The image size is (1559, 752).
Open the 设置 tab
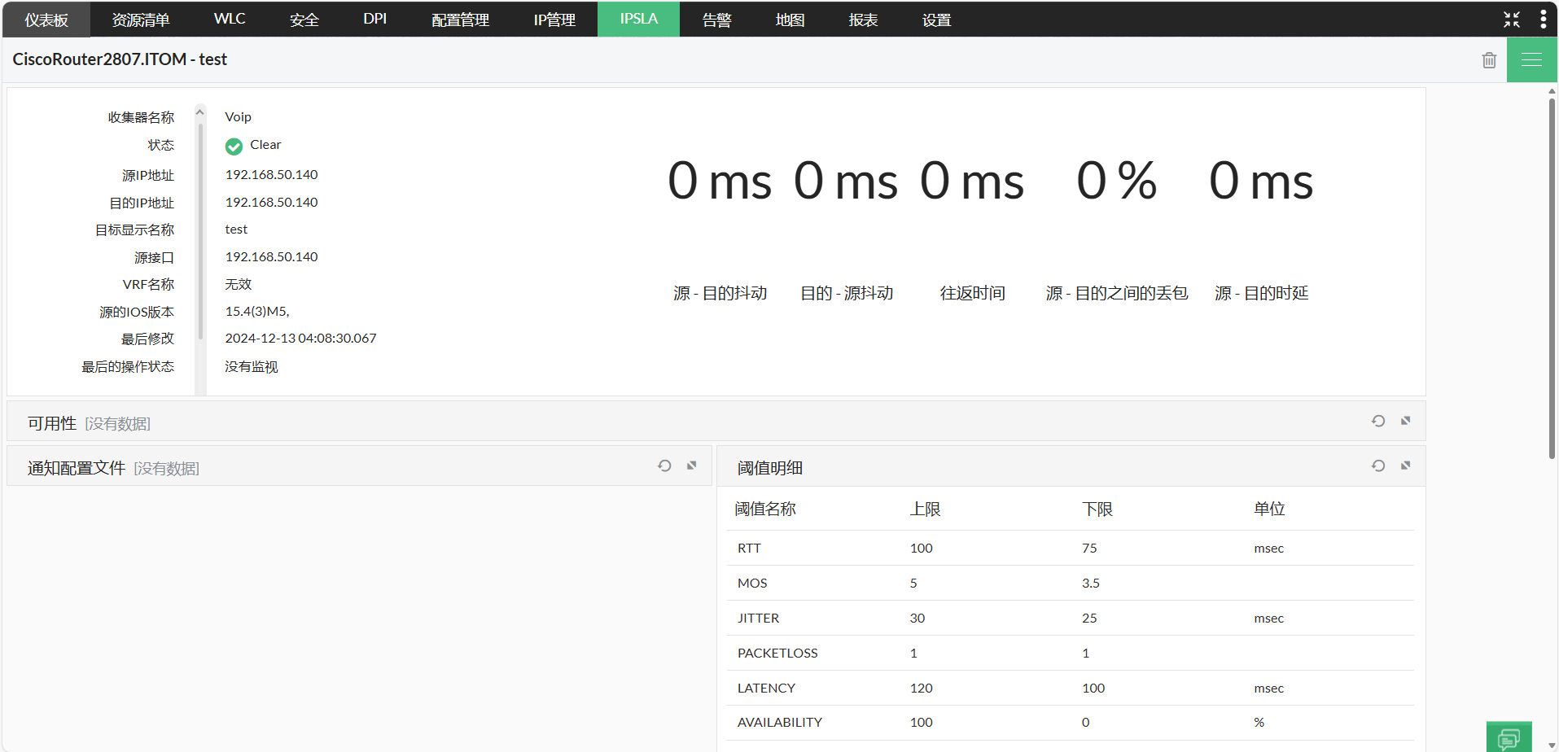[x=936, y=20]
